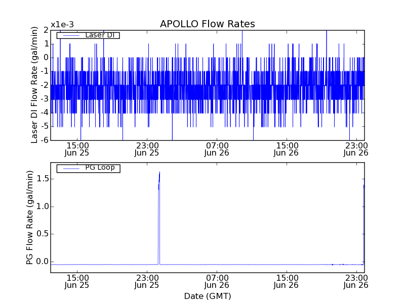Click the 1.5 tick on PG axis
The height and width of the screenshot is (303, 405).
[43, 179]
